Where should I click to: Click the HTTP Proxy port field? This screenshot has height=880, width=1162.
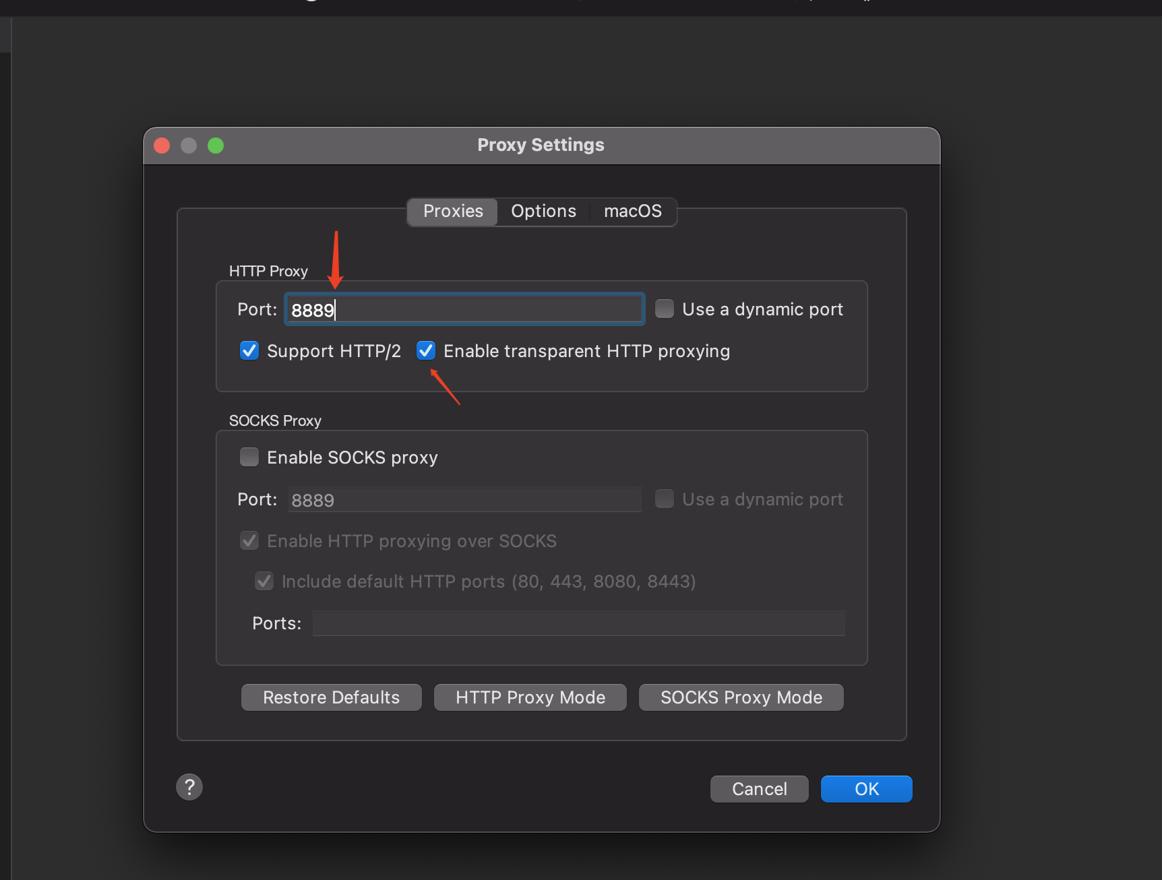pos(464,310)
